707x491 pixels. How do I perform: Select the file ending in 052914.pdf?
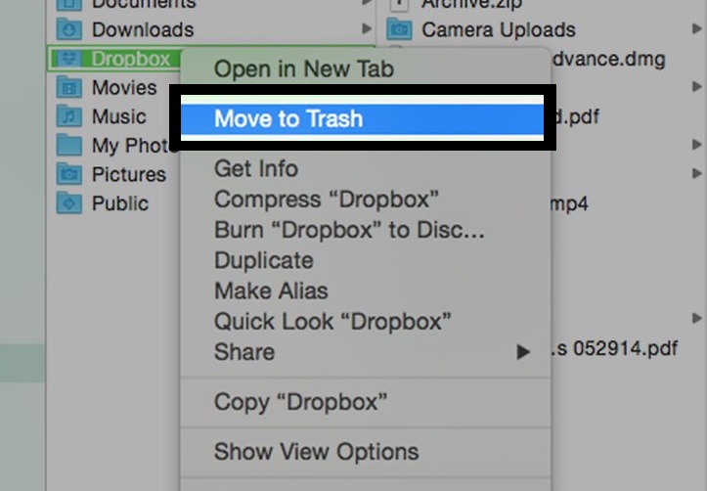[614, 348]
